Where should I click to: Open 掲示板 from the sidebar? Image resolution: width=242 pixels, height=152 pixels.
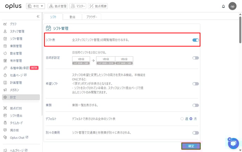coord(13,130)
